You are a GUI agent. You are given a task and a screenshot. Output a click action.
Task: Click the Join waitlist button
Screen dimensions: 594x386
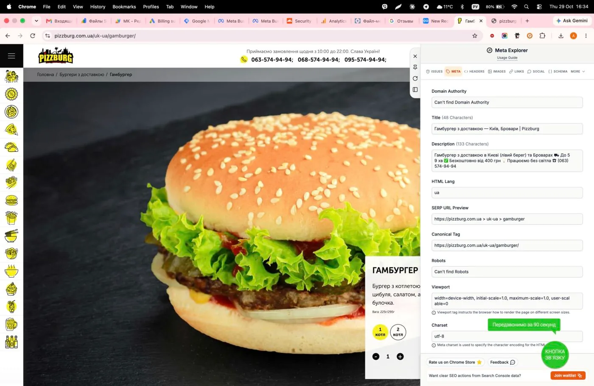tap(568, 376)
